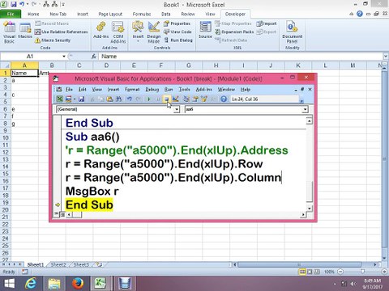
Task: Click Full Module View button in code window
Action: 62,214
